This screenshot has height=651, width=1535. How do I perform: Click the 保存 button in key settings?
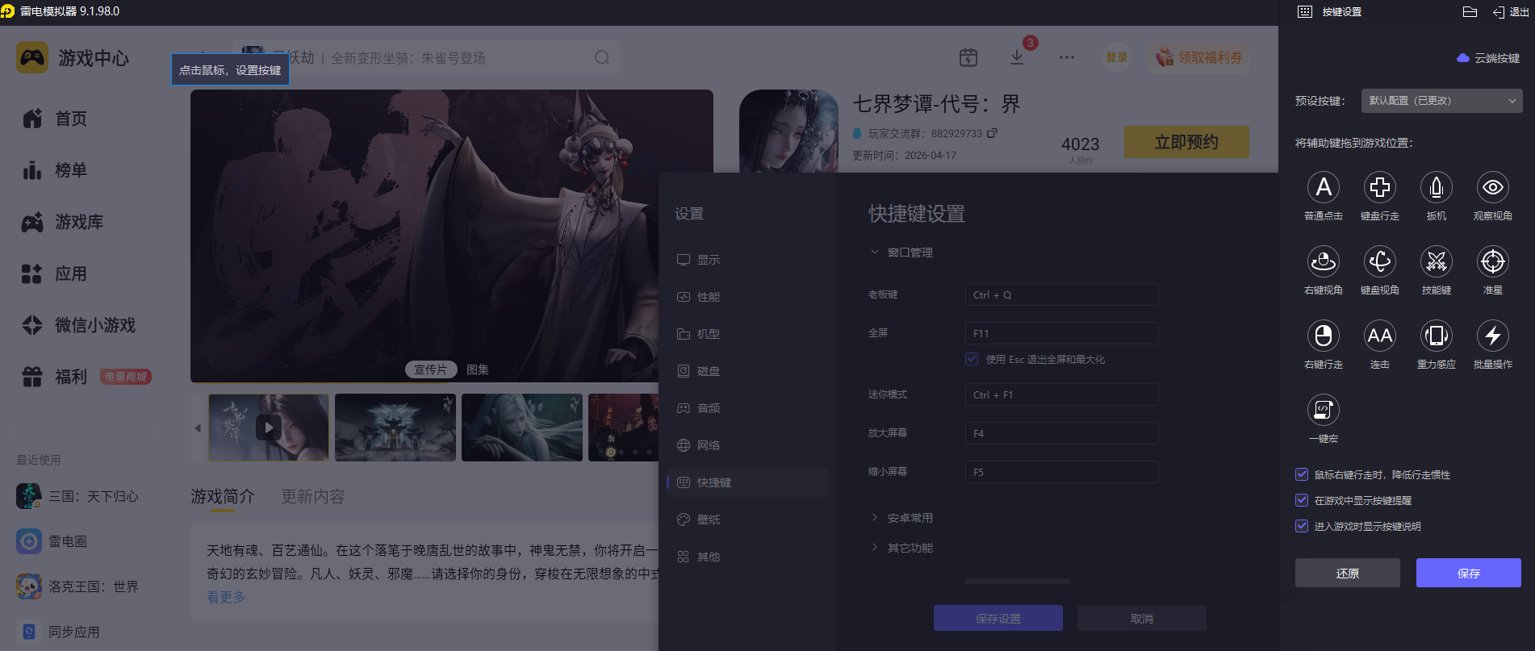pos(1469,573)
